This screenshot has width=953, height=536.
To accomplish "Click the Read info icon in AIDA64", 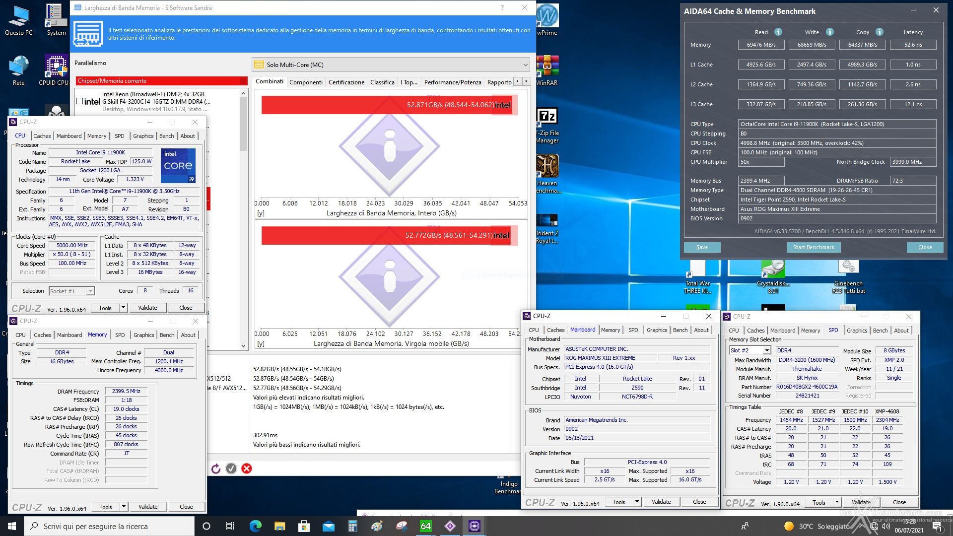I will pyautogui.click(x=778, y=32).
